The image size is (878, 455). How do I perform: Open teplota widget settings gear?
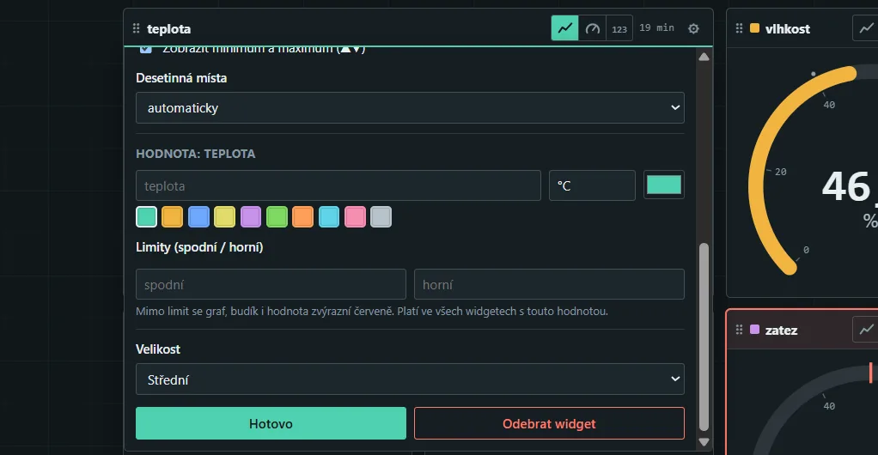click(x=693, y=28)
